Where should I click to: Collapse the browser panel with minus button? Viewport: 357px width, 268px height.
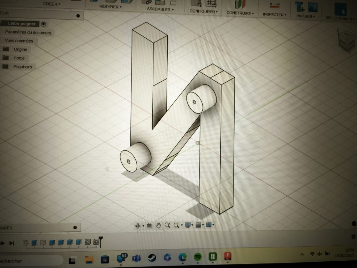pos(78,16)
